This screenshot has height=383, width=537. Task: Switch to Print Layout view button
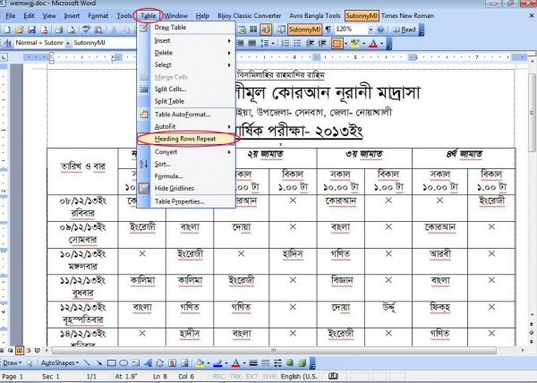point(20,350)
